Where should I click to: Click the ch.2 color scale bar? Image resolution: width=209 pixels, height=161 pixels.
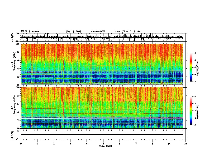click(x=191, y=111)
